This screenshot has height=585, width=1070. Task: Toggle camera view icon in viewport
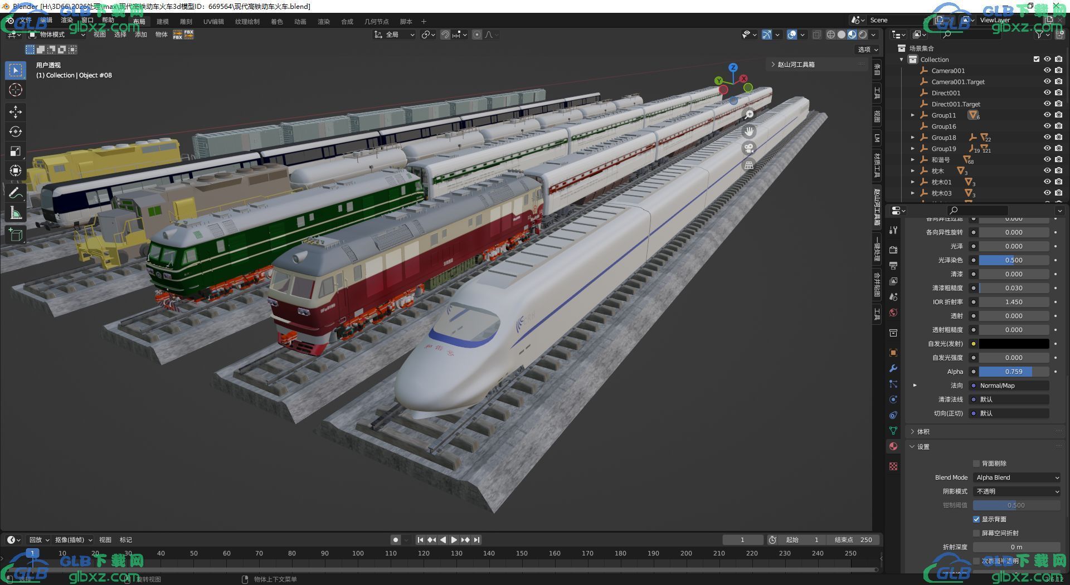(x=749, y=148)
